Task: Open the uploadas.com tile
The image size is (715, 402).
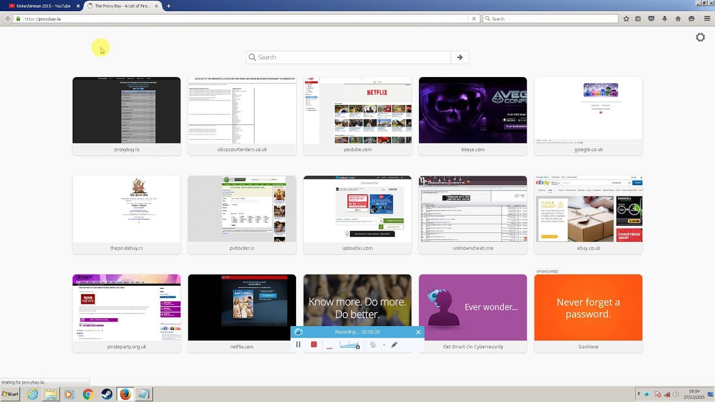Action: coord(357,214)
